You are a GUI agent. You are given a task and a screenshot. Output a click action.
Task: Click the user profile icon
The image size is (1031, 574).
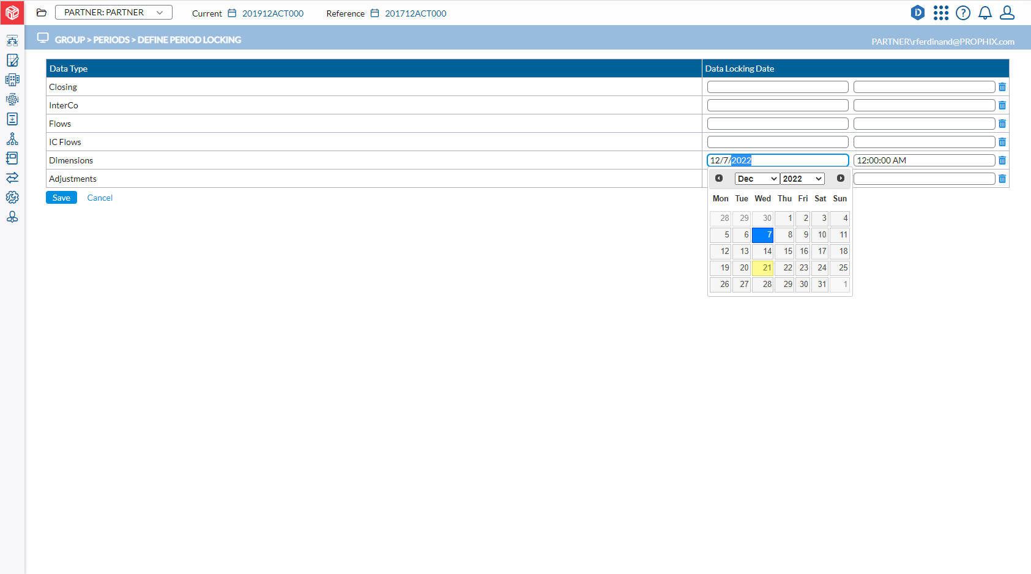click(1007, 13)
